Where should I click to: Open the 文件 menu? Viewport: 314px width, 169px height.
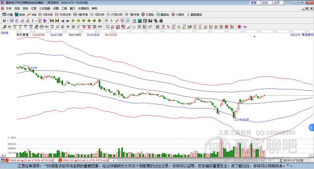tap(9, 8)
